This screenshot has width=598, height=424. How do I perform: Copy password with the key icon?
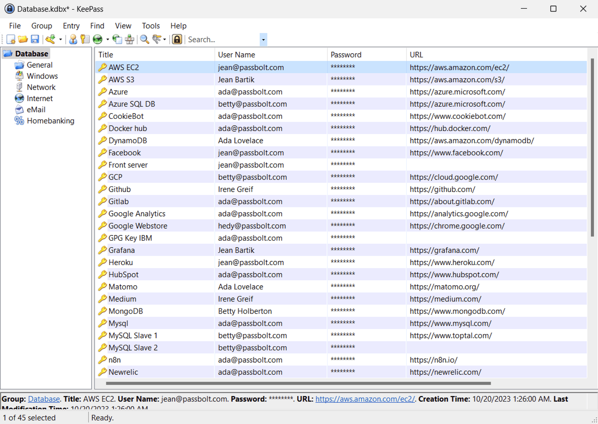coord(85,39)
